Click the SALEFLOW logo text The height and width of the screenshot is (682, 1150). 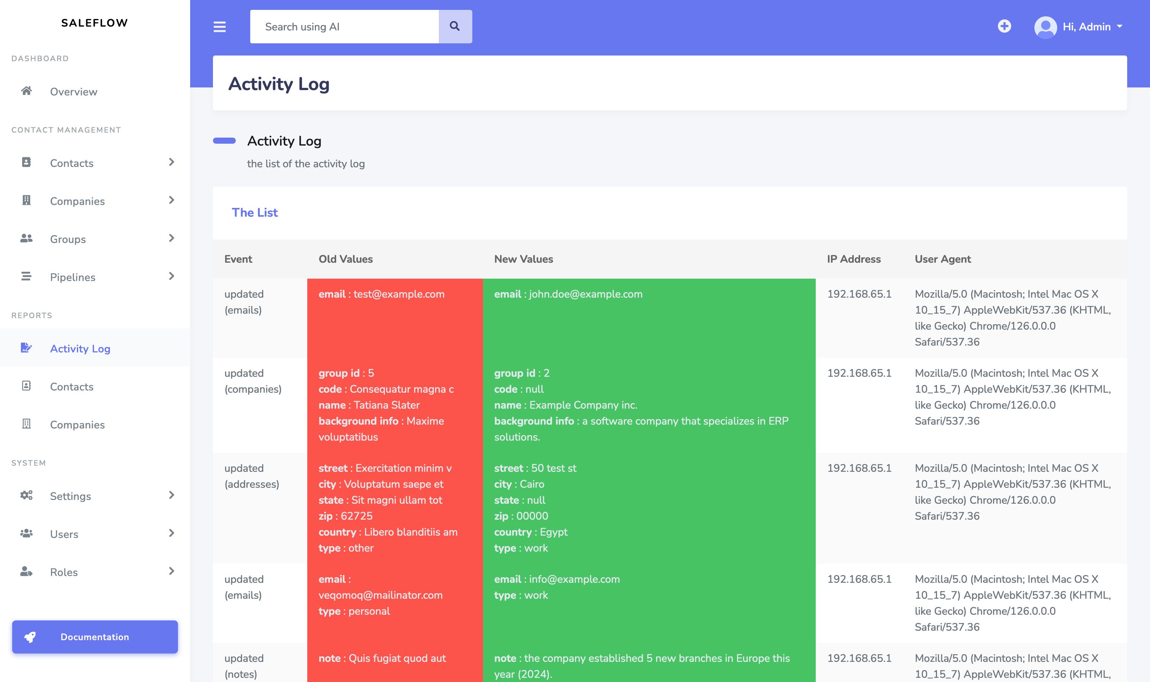click(x=95, y=23)
